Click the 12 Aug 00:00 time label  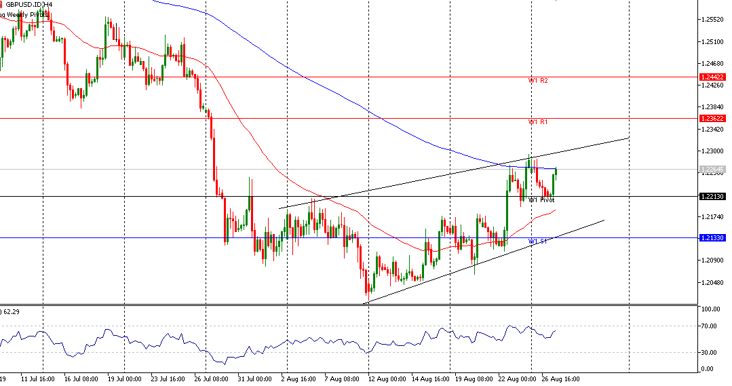click(x=387, y=379)
